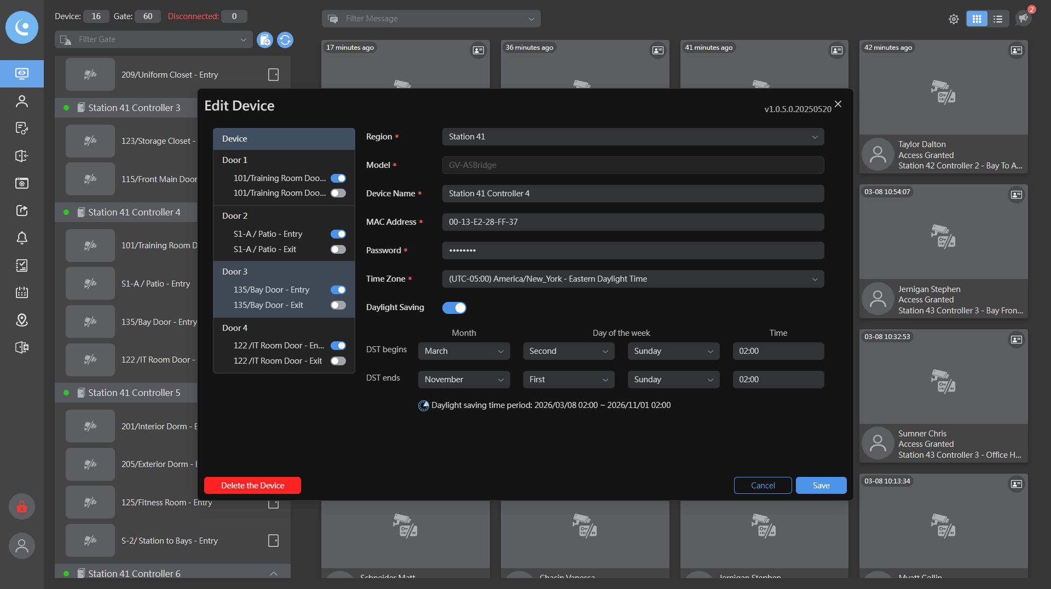Select Door 3 in the device list
1051x589 pixels.
pos(235,272)
